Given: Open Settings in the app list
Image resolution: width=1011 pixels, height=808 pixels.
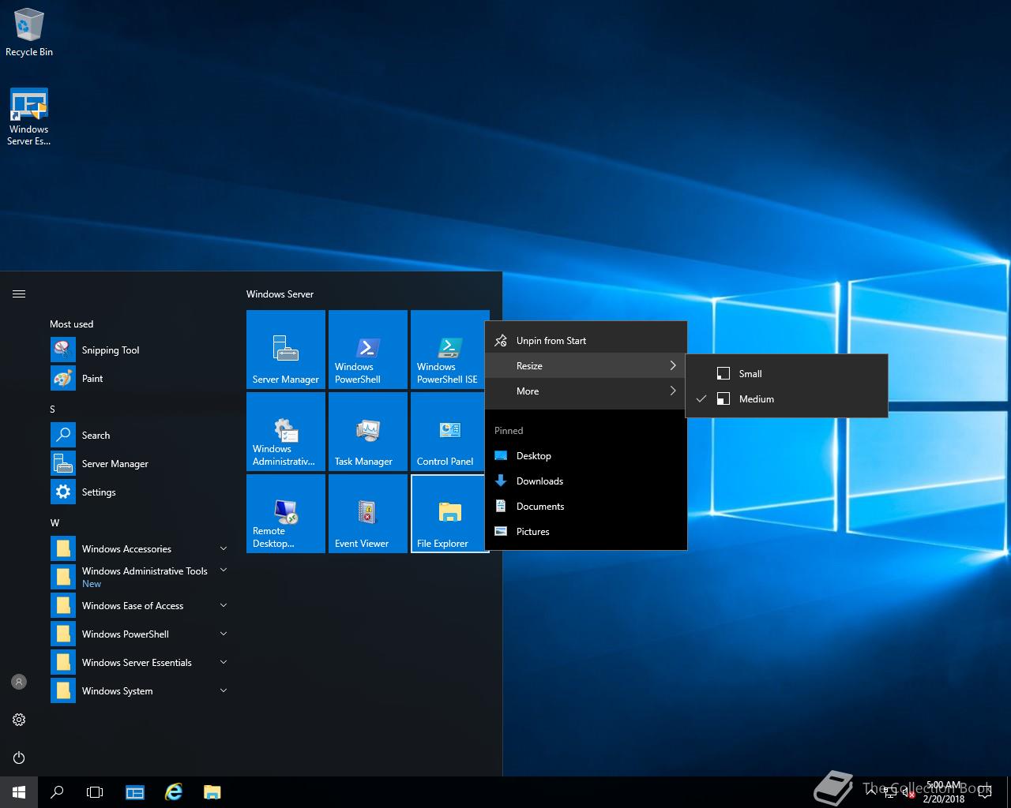Looking at the screenshot, I should (x=141, y=492).
